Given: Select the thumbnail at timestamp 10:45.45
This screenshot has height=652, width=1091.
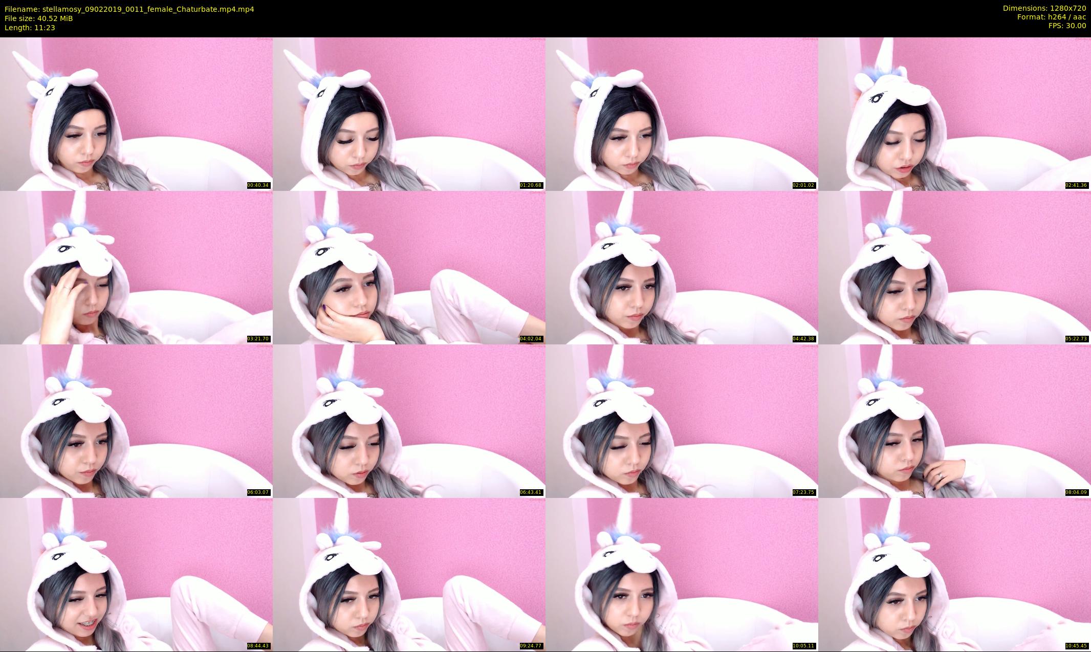Looking at the screenshot, I should tap(954, 574).
